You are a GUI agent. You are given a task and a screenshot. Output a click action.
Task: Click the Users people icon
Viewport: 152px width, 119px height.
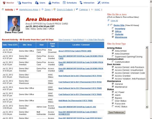[x=37, y=3]
